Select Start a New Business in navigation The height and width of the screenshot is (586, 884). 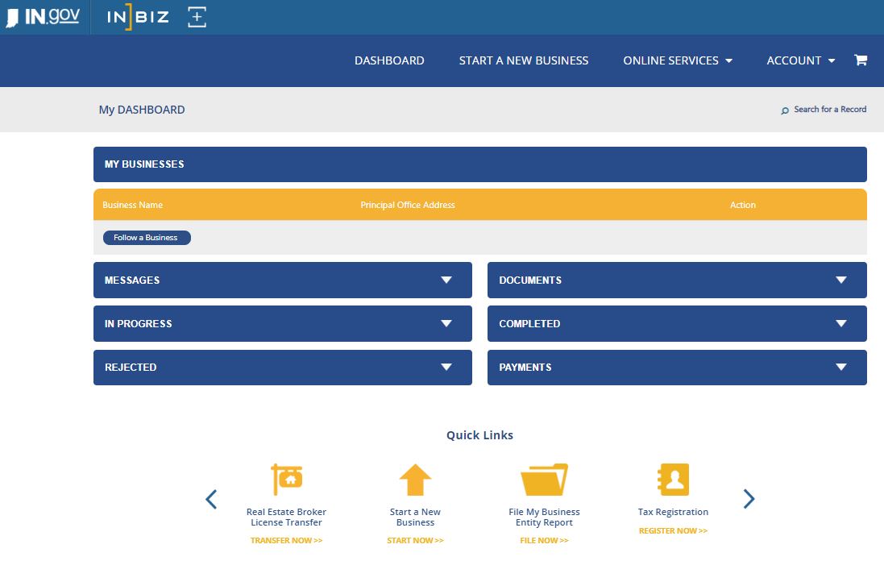524,60
